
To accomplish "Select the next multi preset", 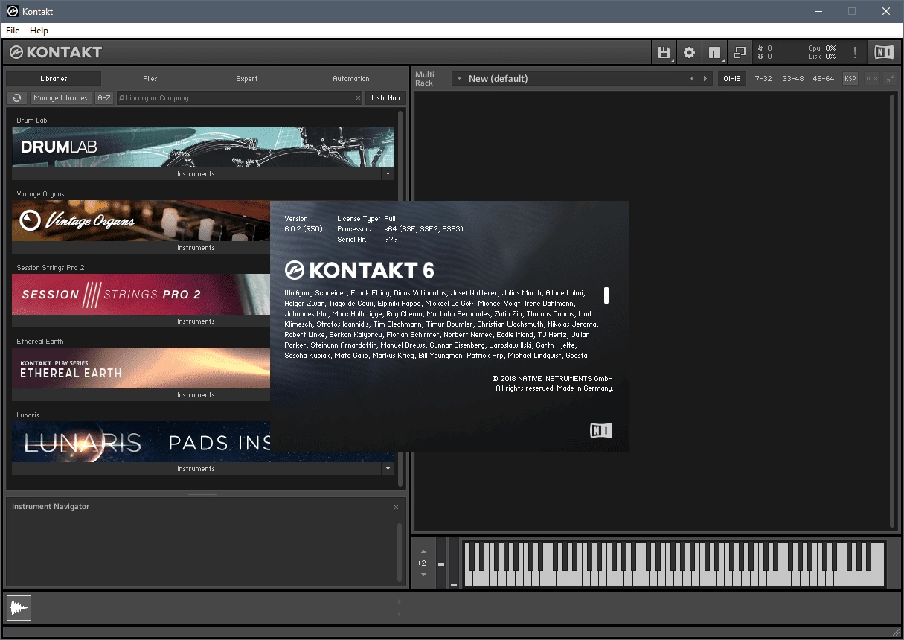I will tap(705, 78).
